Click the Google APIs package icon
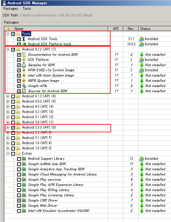171x222 pixels. pyautogui.click(x=24, y=86)
